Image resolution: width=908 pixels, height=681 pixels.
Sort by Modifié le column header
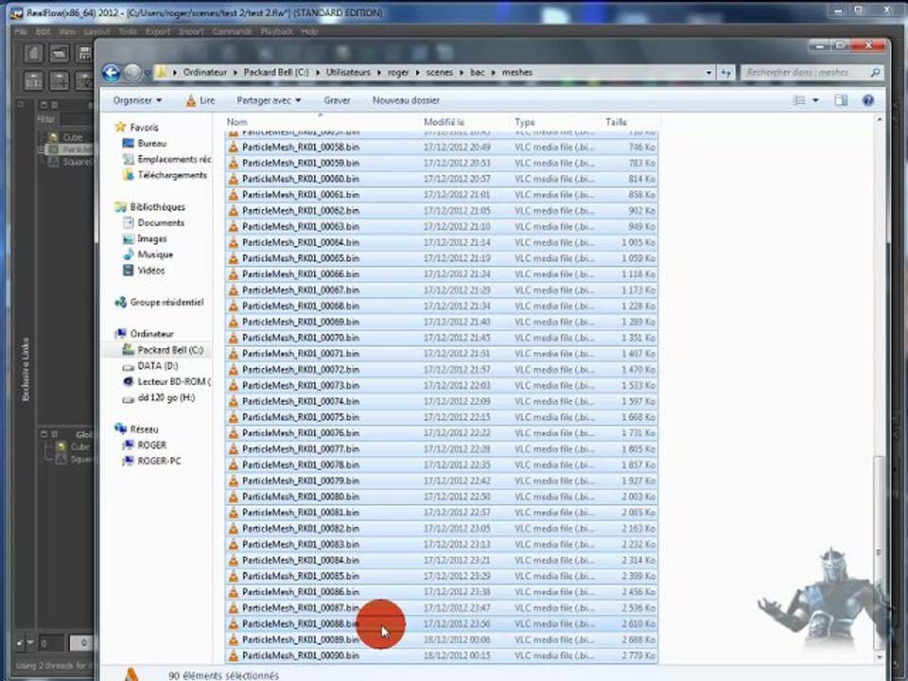pos(445,122)
